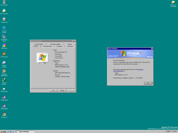Image resolution: width=178 pixels, height=133 pixels.
Task: Click the physical memory 3,145,200 KB value
Action: point(139,78)
